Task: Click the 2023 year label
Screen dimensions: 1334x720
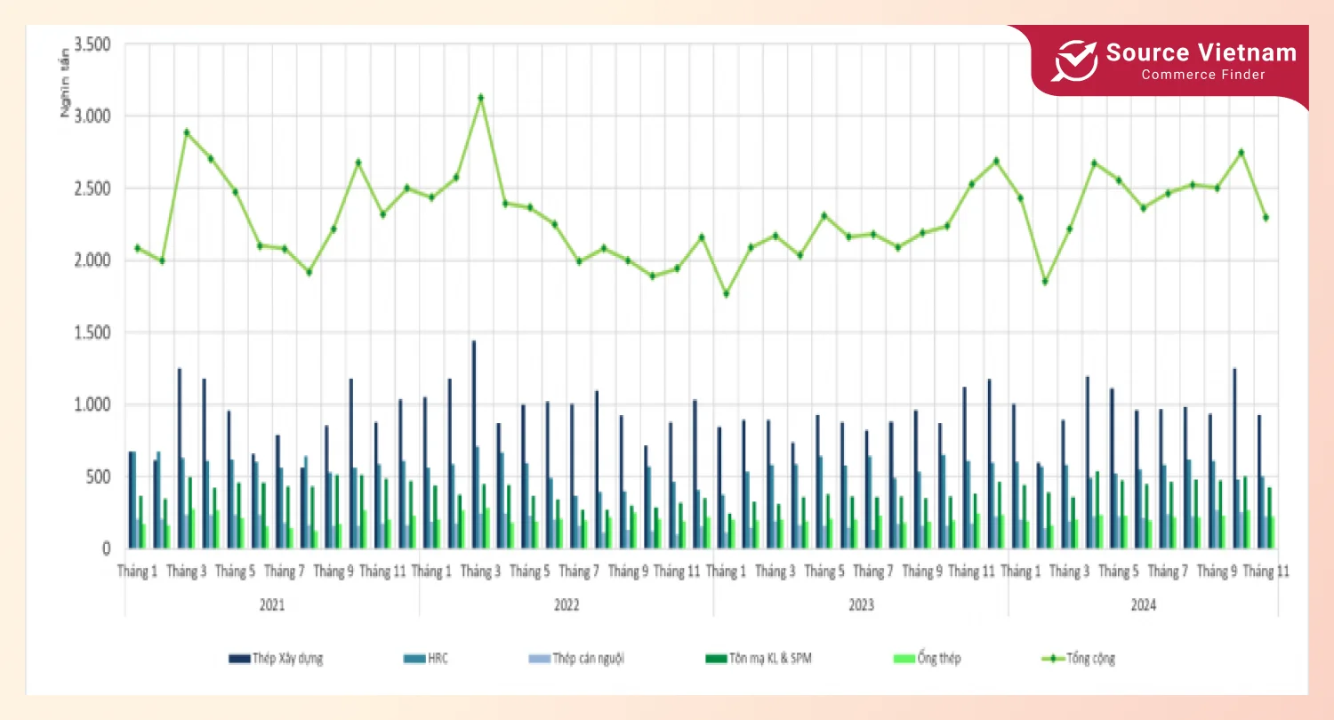Action: (861, 604)
